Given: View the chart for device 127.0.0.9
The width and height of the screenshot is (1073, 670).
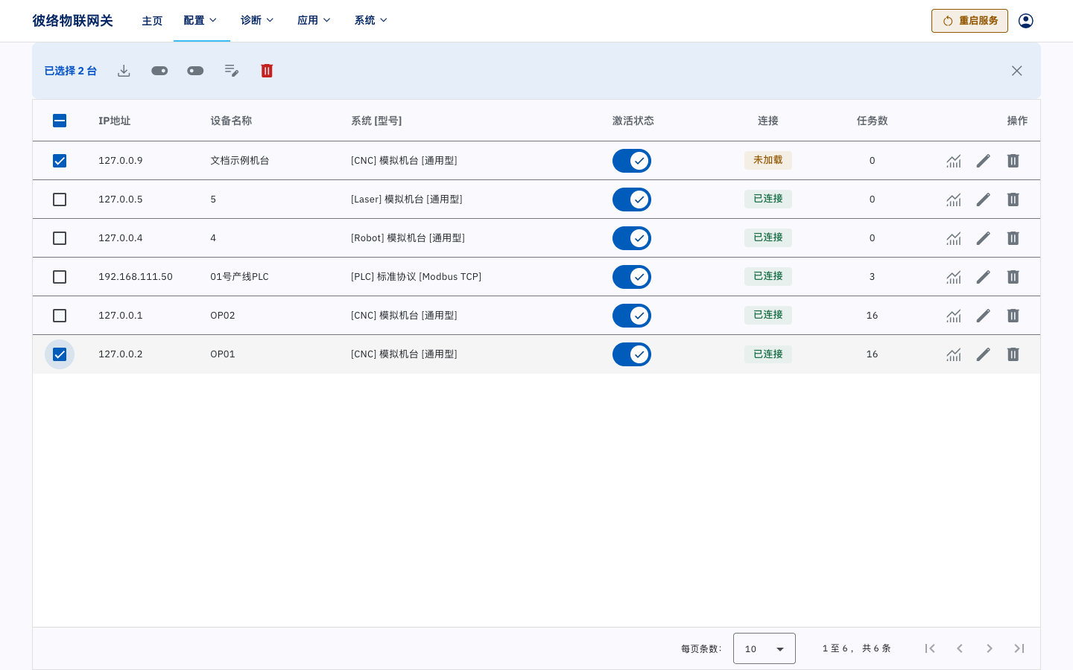Looking at the screenshot, I should pyautogui.click(x=954, y=161).
